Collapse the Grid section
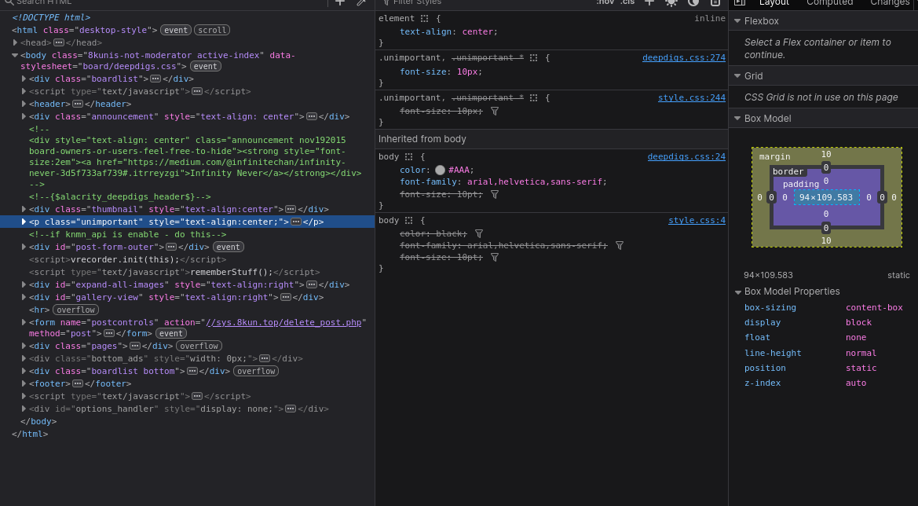 pos(737,76)
